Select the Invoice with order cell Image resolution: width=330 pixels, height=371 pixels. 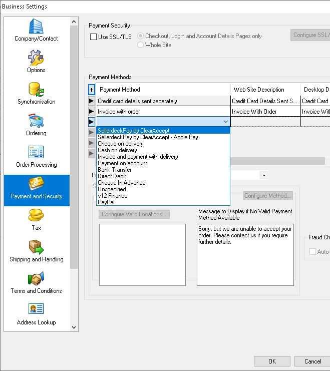click(163, 112)
